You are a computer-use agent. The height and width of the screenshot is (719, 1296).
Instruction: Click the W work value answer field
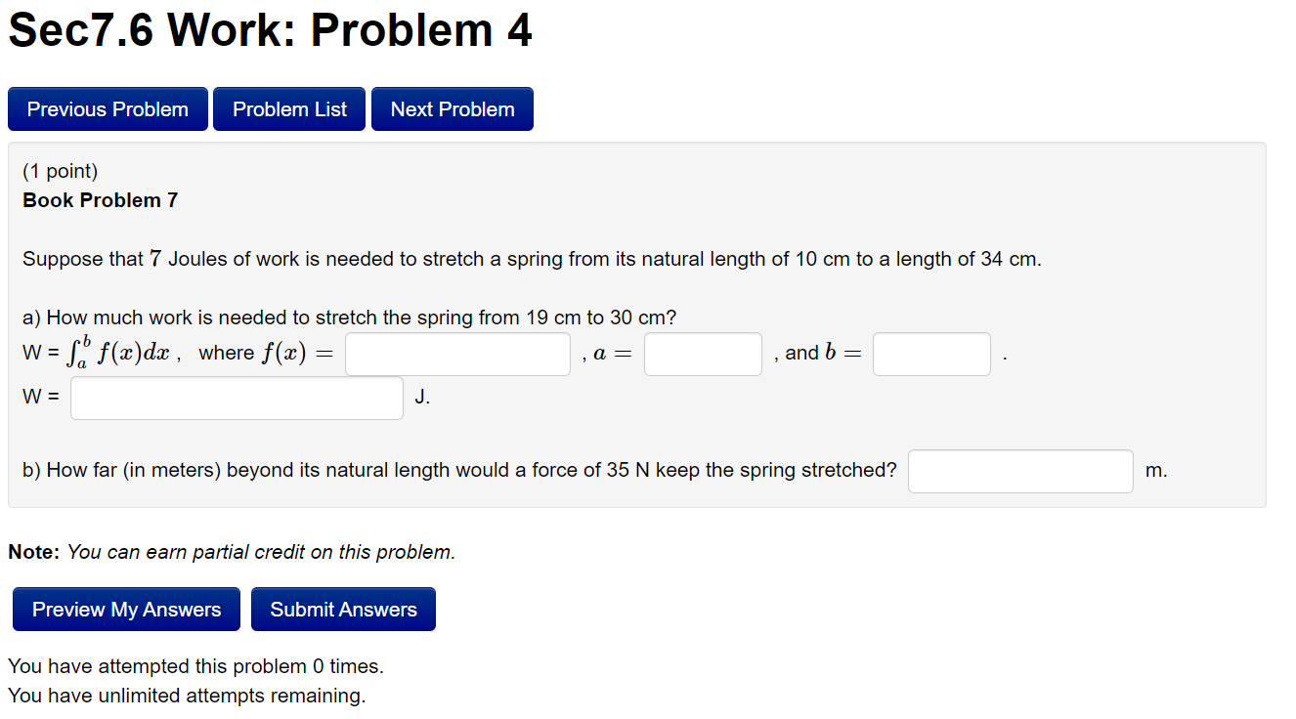click(236, 398)
